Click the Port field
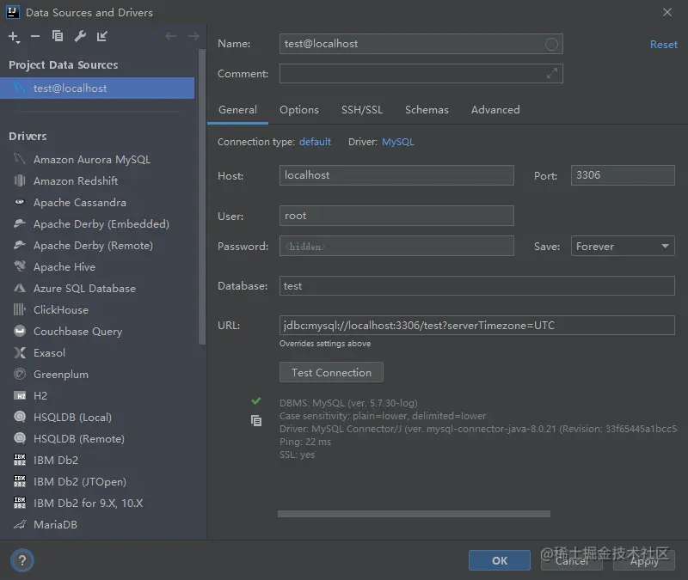688x580 pixels. [x=623, y=175]
